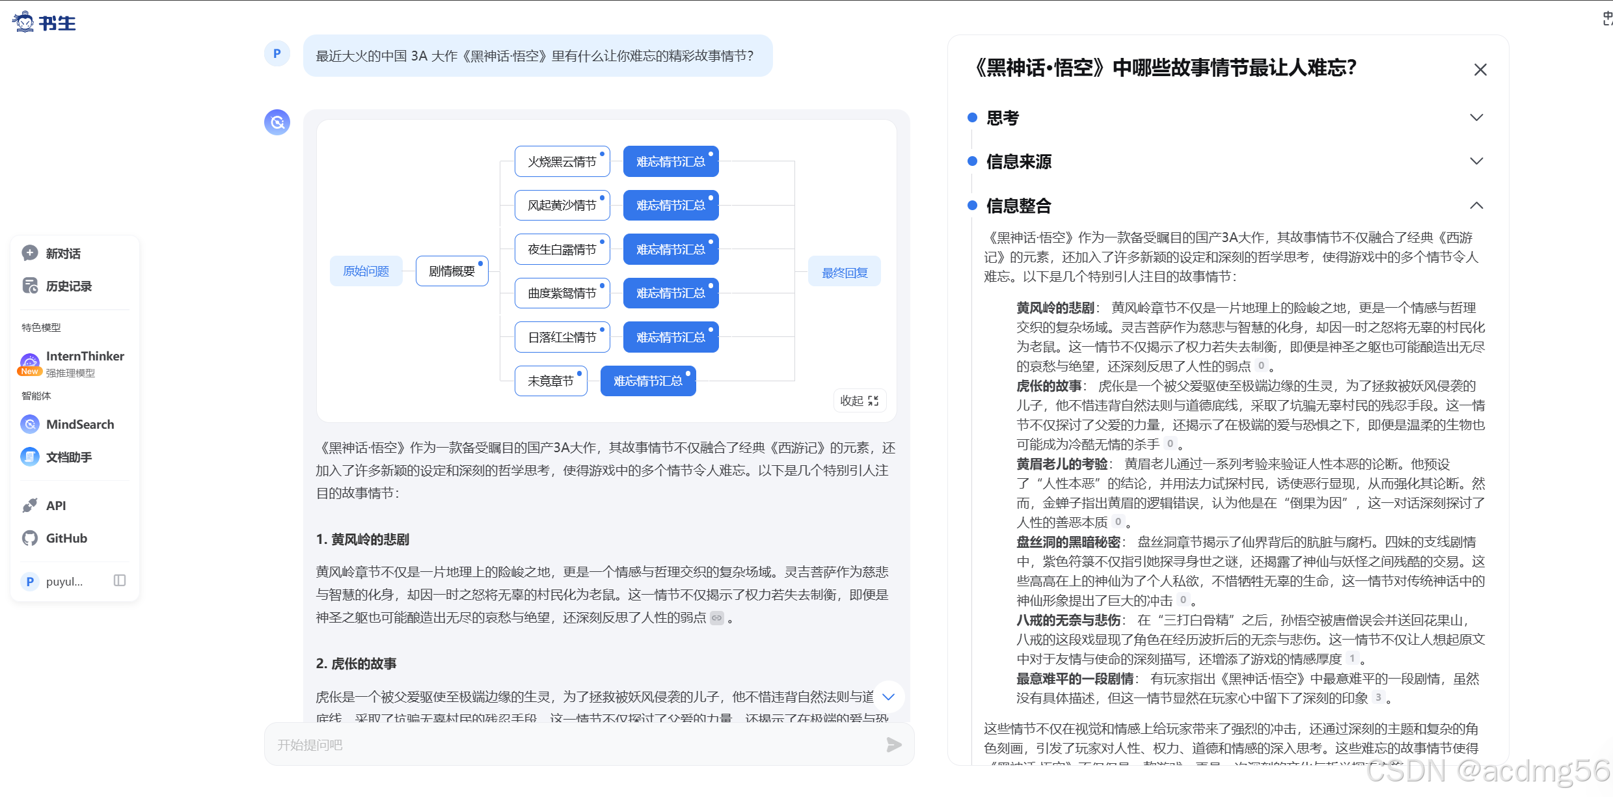This screenshot has height=797, width=1613.
Task: Click the 原始问题 node button
Action: coord(366,271)
